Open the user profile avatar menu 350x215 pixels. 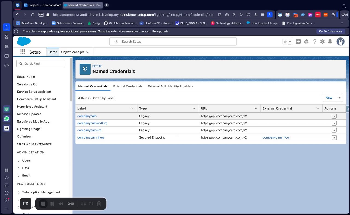pos(340,42)
